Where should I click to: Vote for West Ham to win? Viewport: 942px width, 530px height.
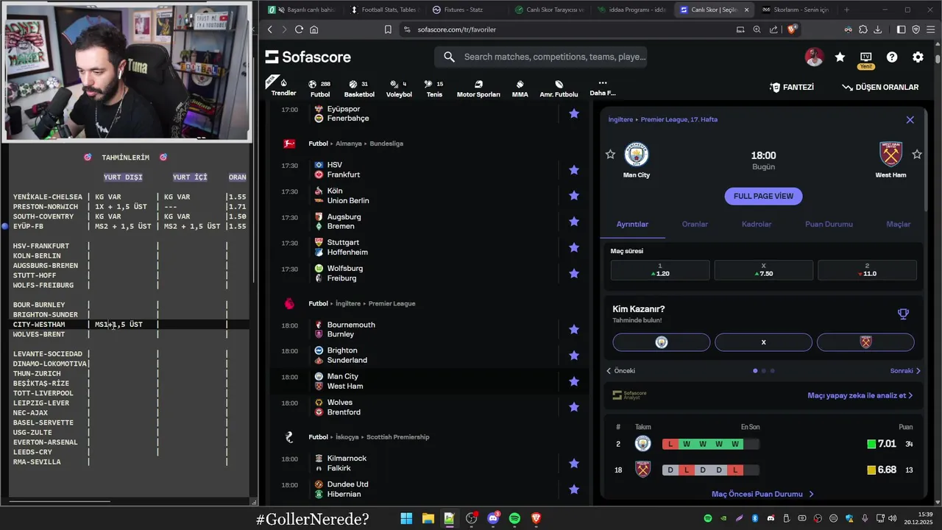coord(865,342)
